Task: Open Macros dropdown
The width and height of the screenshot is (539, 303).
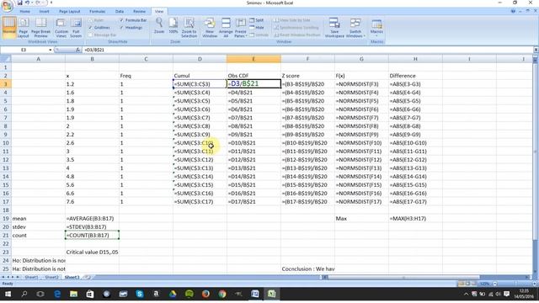Action: (x=376, y=28)
